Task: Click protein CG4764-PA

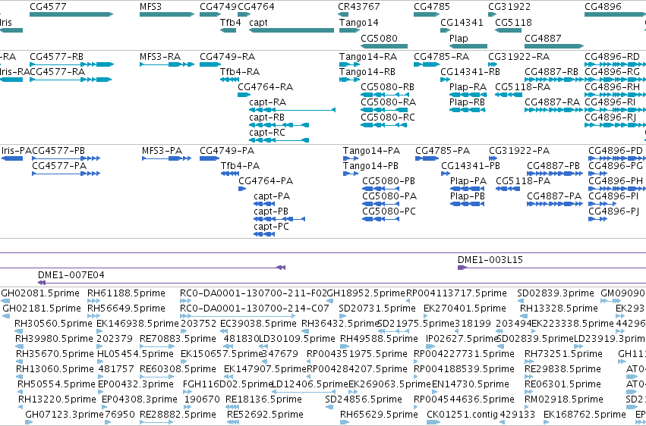Action: point(242,189)
